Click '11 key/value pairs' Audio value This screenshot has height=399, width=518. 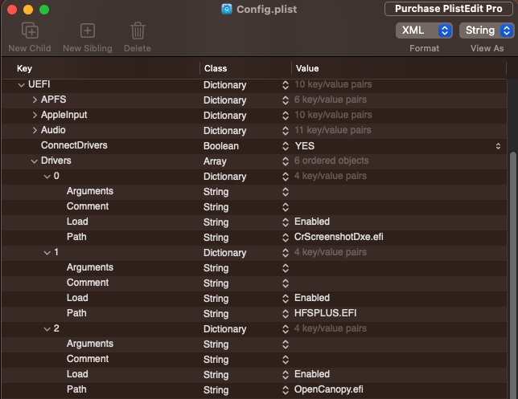tap(333, 130)
